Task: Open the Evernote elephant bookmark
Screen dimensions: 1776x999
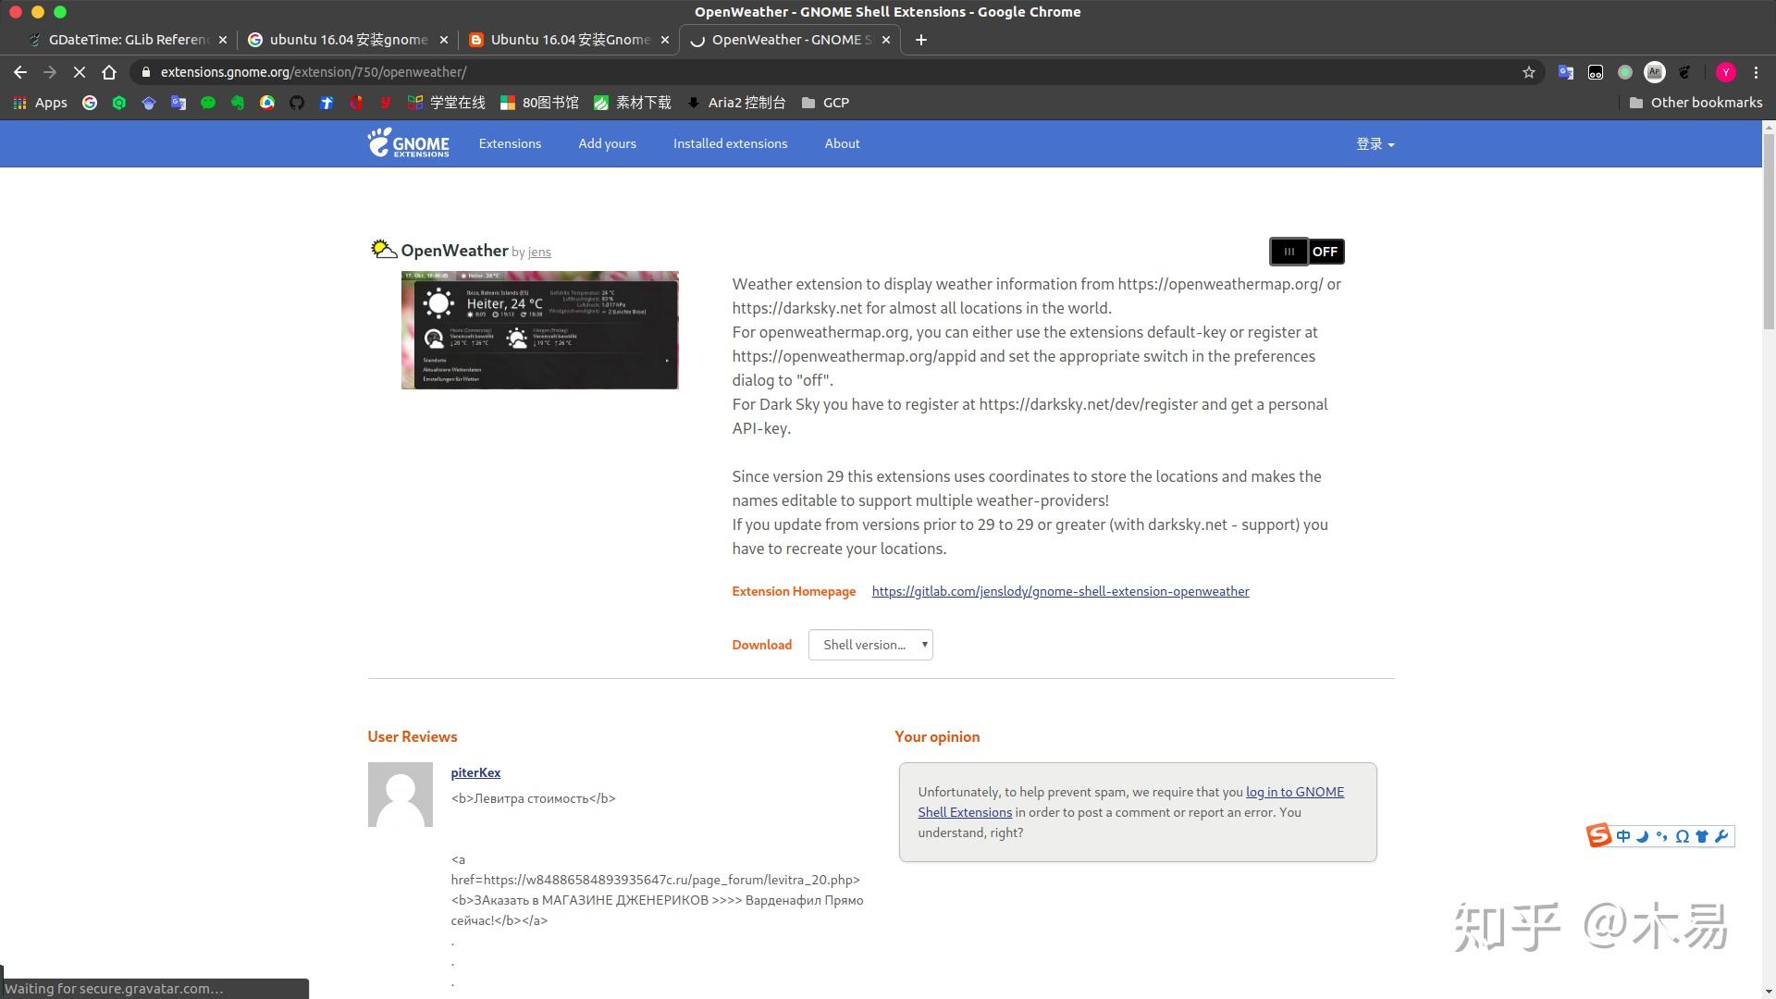Action: (238, 103)
